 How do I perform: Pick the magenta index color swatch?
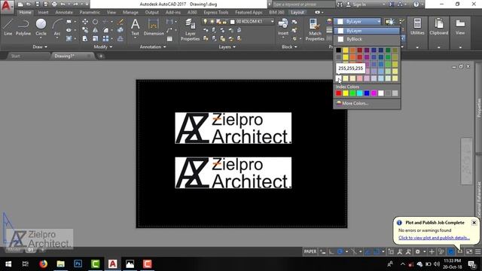pos(374,93)
